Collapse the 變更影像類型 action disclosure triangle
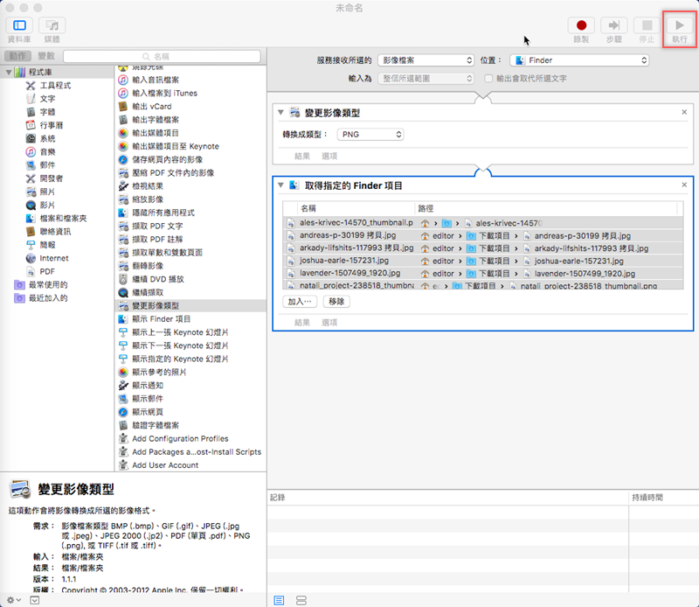 (280, 113)
